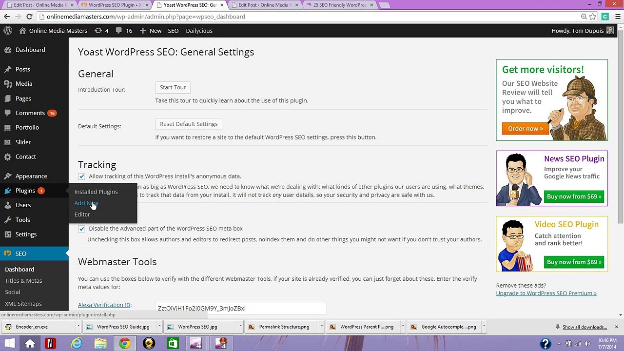
Task: Open the updates icon showing 4
Action: pyautogui.click(x=101, y=31)
